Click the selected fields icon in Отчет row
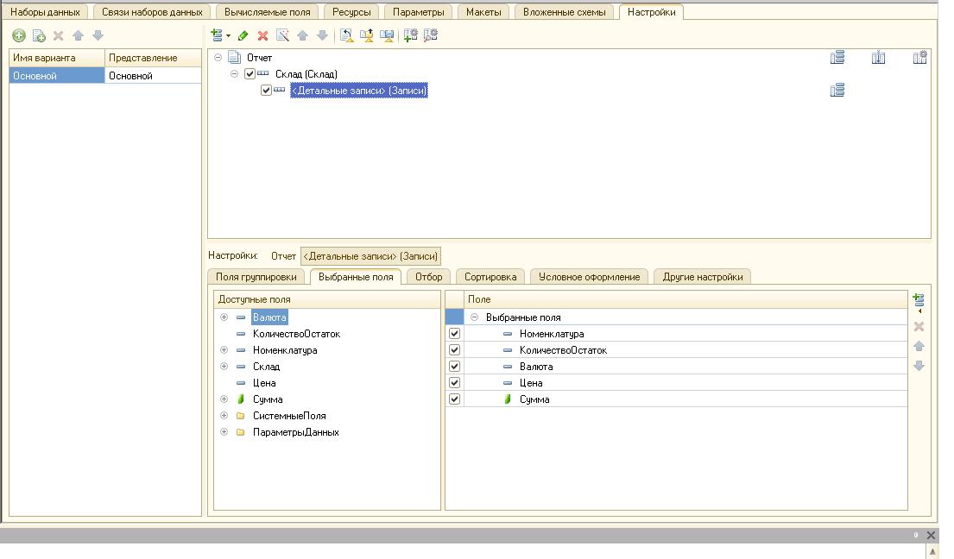This screenshot has height=559, width=954. pyautogui.click(x=836, y=58)
